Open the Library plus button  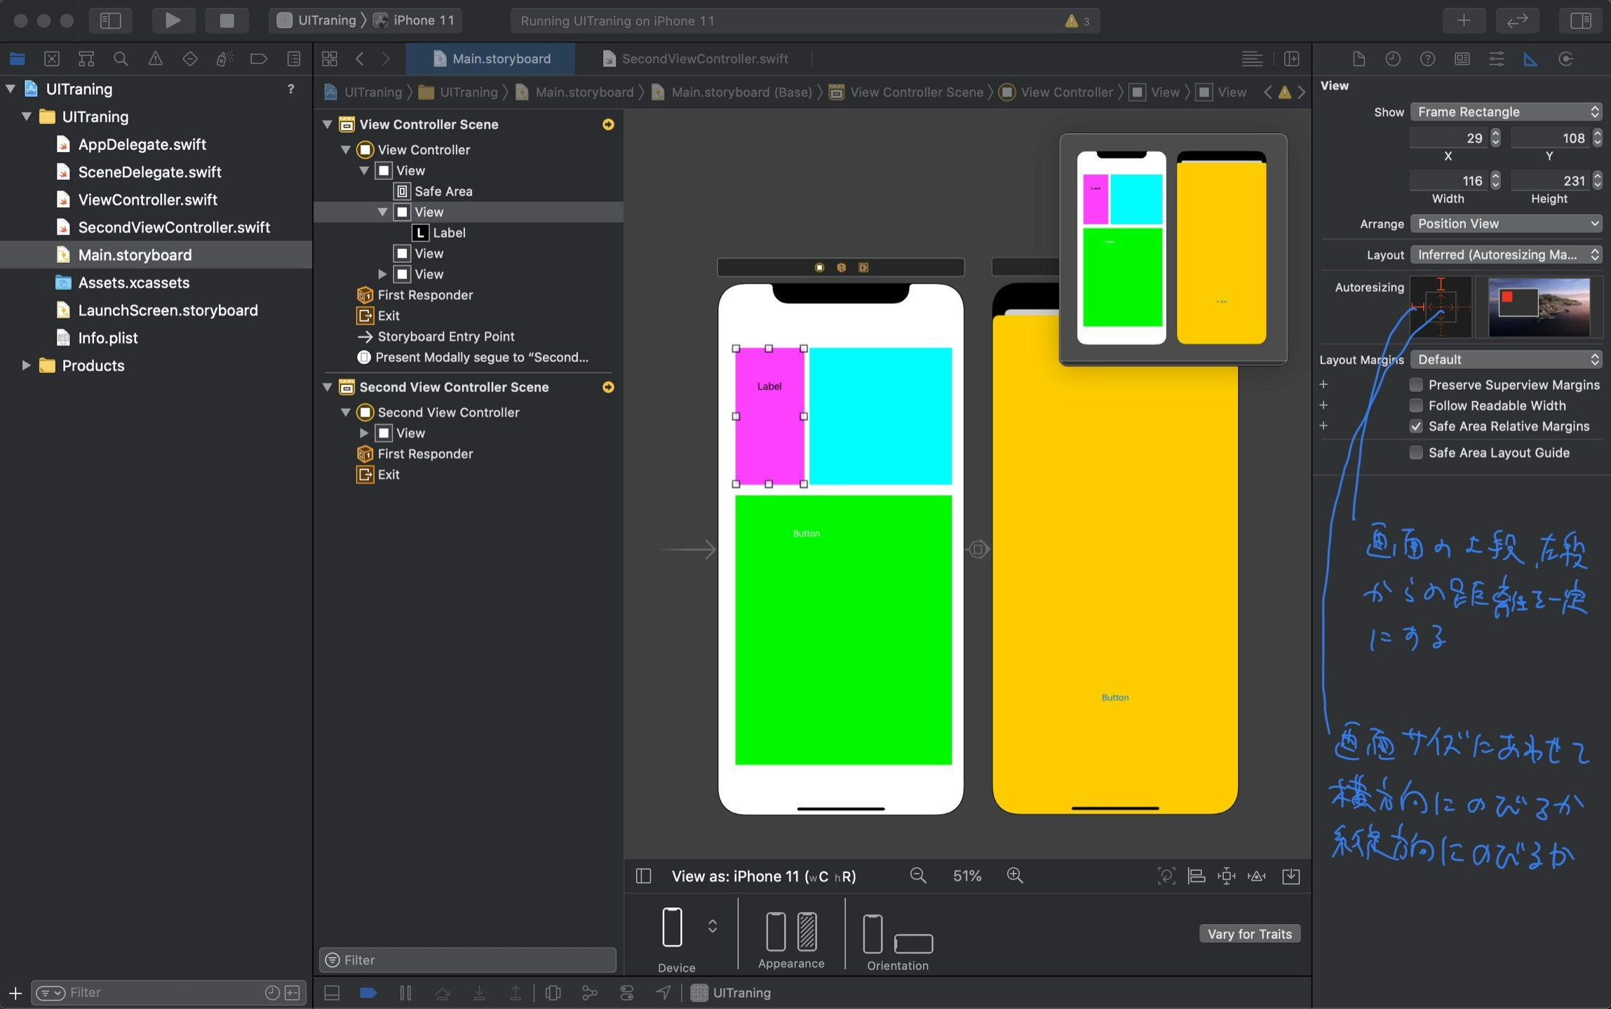pos(1463,20)
